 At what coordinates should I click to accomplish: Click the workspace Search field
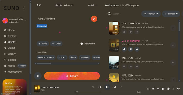pos(124,14)
